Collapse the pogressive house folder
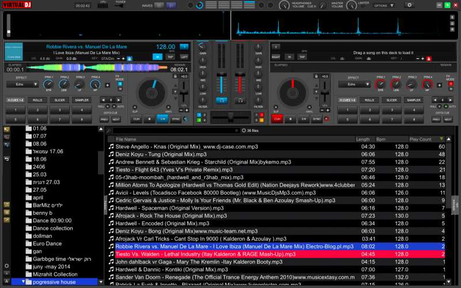Screen dimensions: 461x288 coord(23,282)
